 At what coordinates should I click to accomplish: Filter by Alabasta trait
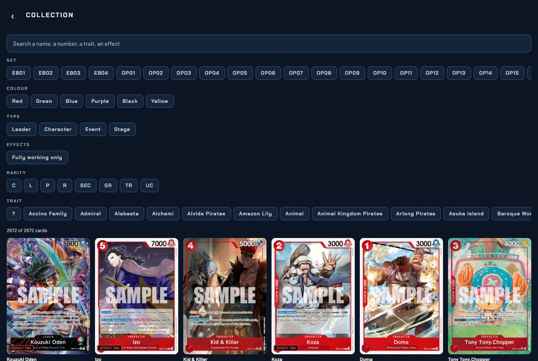[x=127, y=214]
